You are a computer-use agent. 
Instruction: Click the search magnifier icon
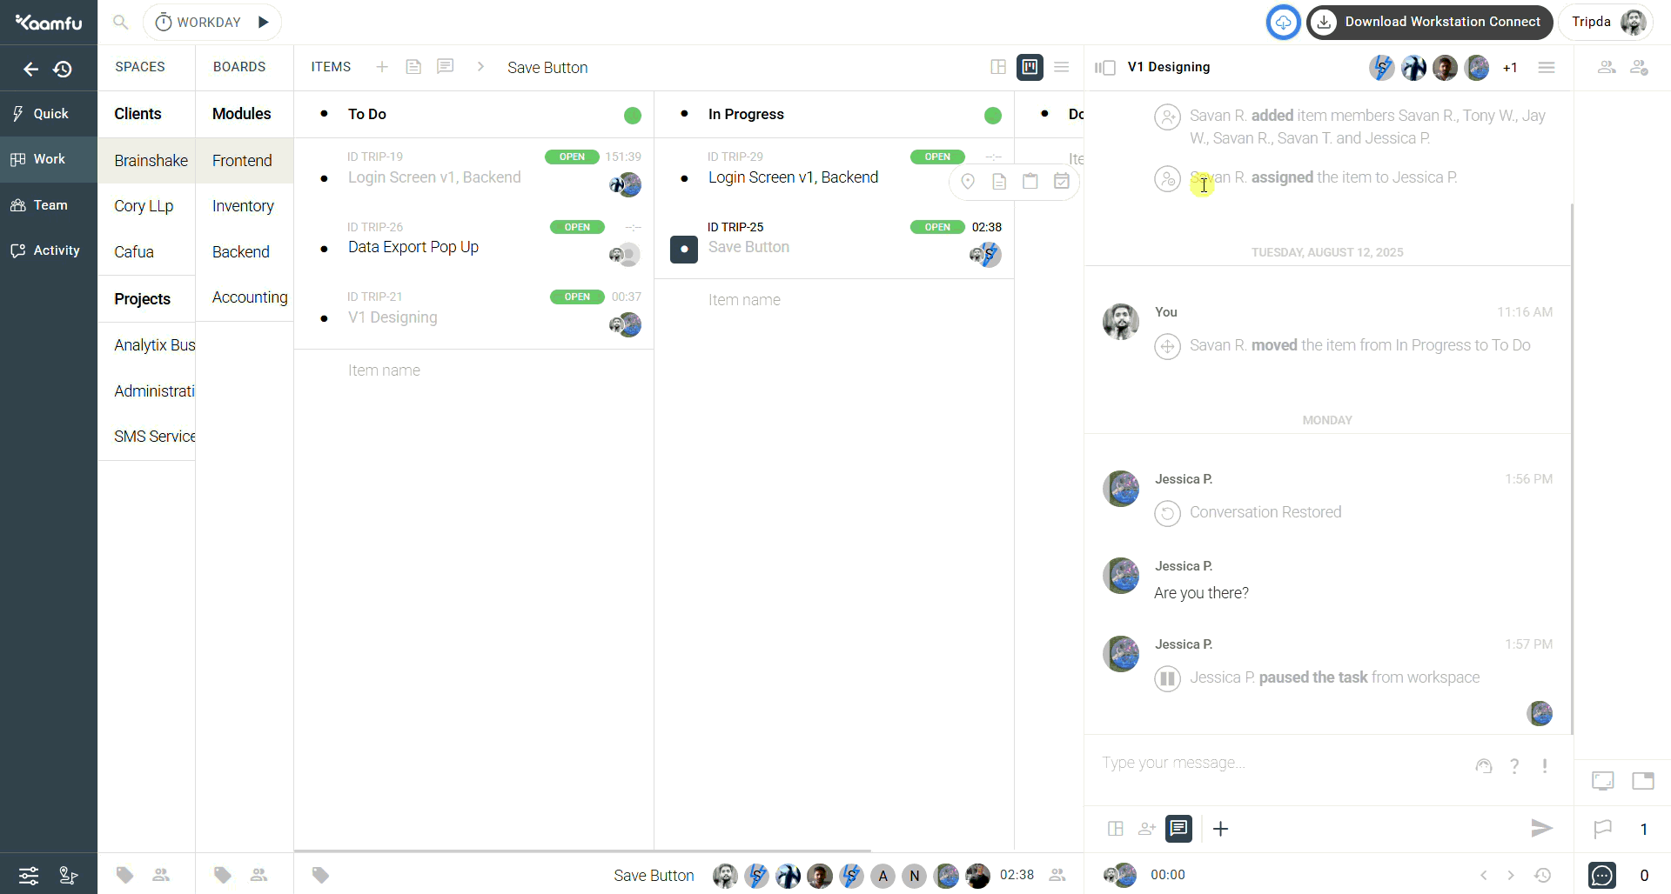click(x=121, y=23)
